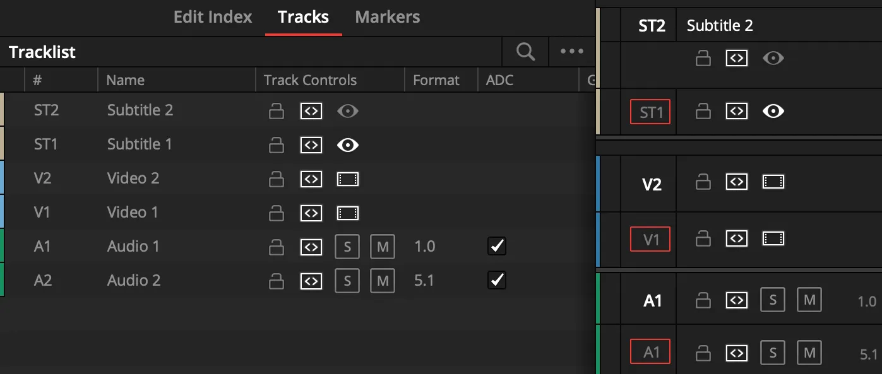Click the red ST1 destination control button

click(650, 112)
